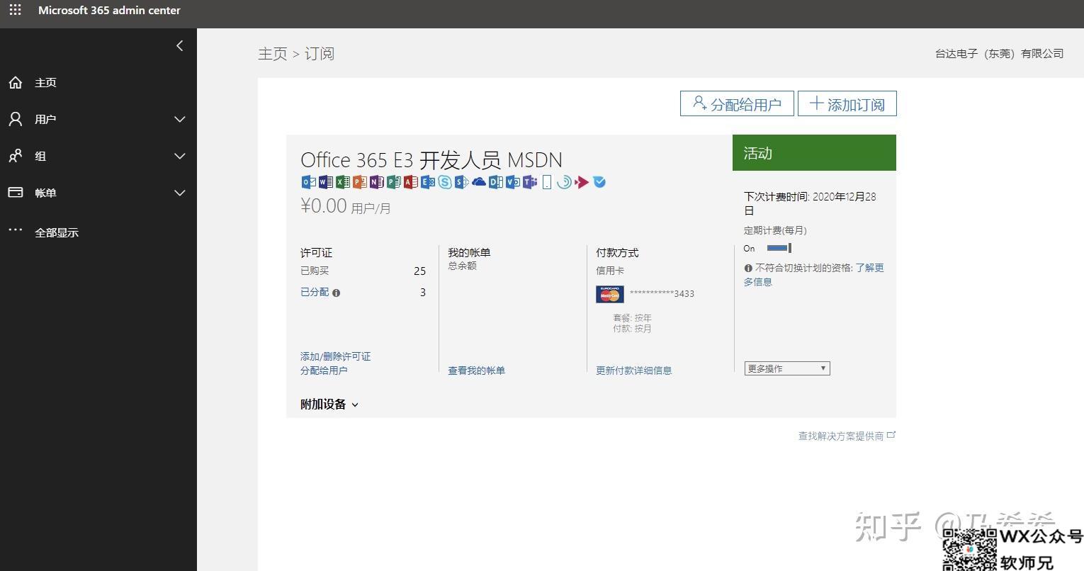Viewport: 1084px width, 571px height.
Task: Click the 订阅 breadcrumb text
Action: point(320,54)
